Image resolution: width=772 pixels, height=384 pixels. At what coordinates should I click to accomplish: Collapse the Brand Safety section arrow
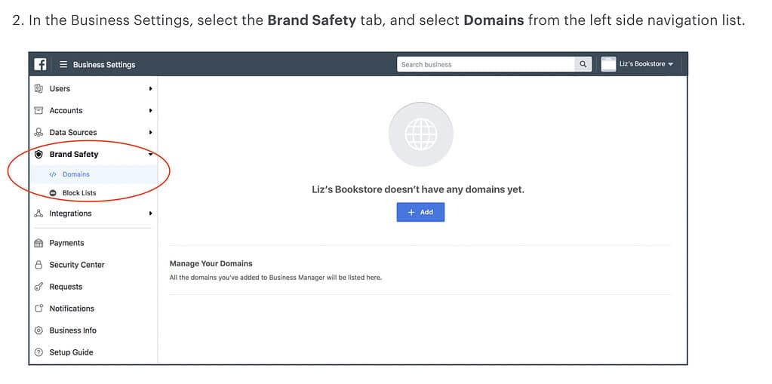pyautogui.click(x=150, y=154)
